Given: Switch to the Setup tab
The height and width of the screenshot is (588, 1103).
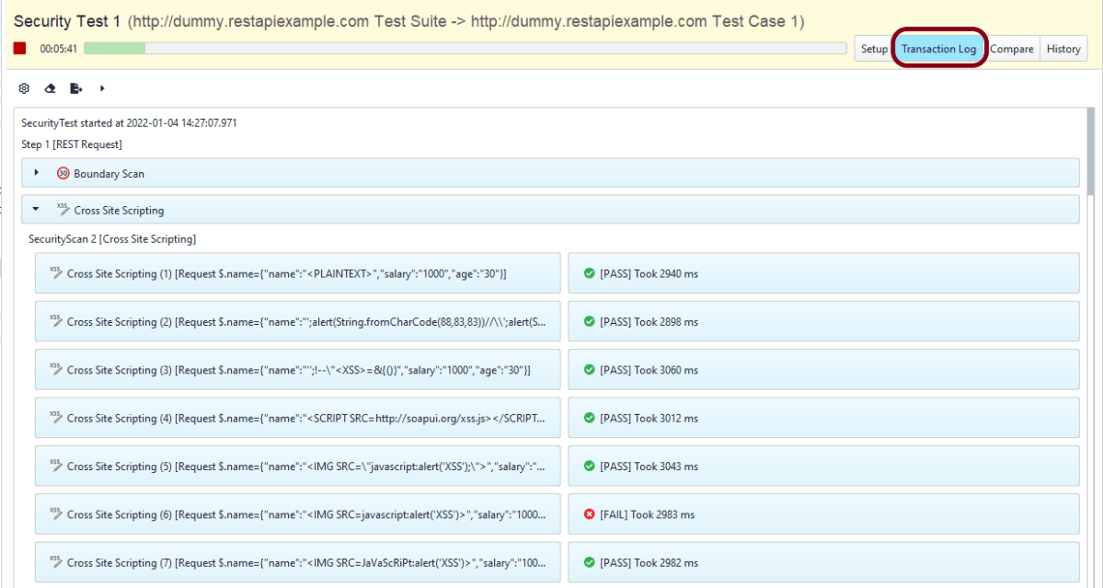Looking at the screenshot, I should [x=873, y=49].
